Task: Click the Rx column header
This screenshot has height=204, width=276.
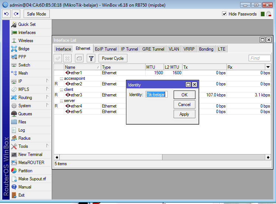Action: point(246,67)
